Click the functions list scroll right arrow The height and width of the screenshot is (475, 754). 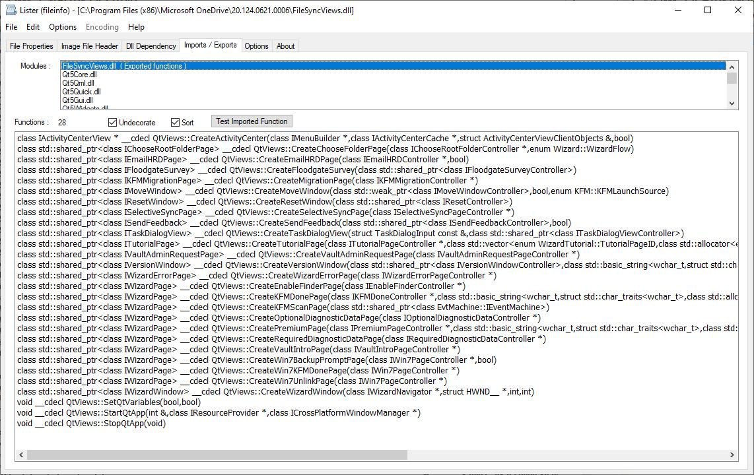732,455
